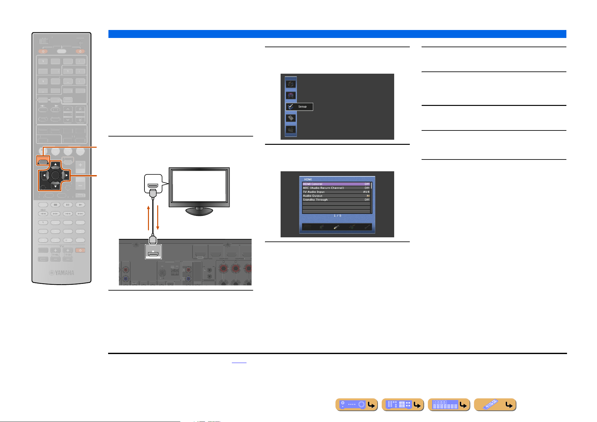597x422 pixels.
Task: Select the Setup menu icon
Action: [299, 107]
